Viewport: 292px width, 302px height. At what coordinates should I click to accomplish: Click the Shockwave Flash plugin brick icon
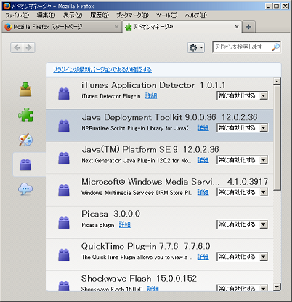tap(64, 286)
